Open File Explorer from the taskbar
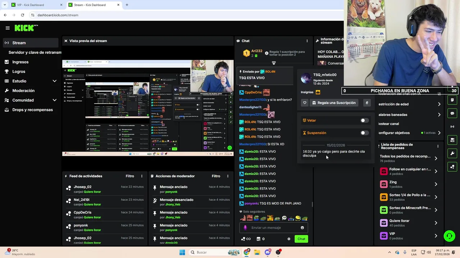The width and height of the screenshot is (460, 258). click(x=257, y=252)
